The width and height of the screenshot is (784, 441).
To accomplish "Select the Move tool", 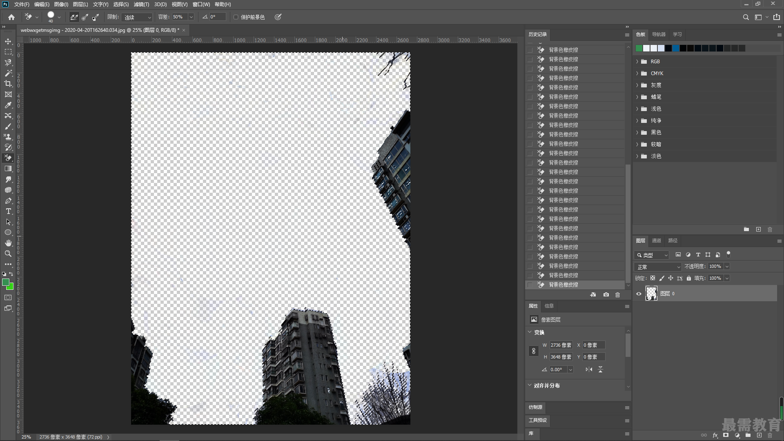I will [8, 42].
